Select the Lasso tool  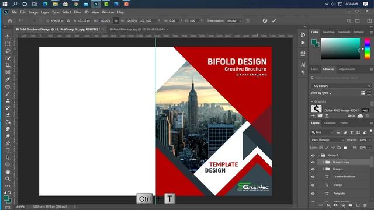pos(8,51)
